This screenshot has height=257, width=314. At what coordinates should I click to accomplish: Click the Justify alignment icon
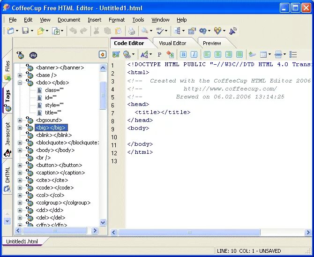coord(239,54)
